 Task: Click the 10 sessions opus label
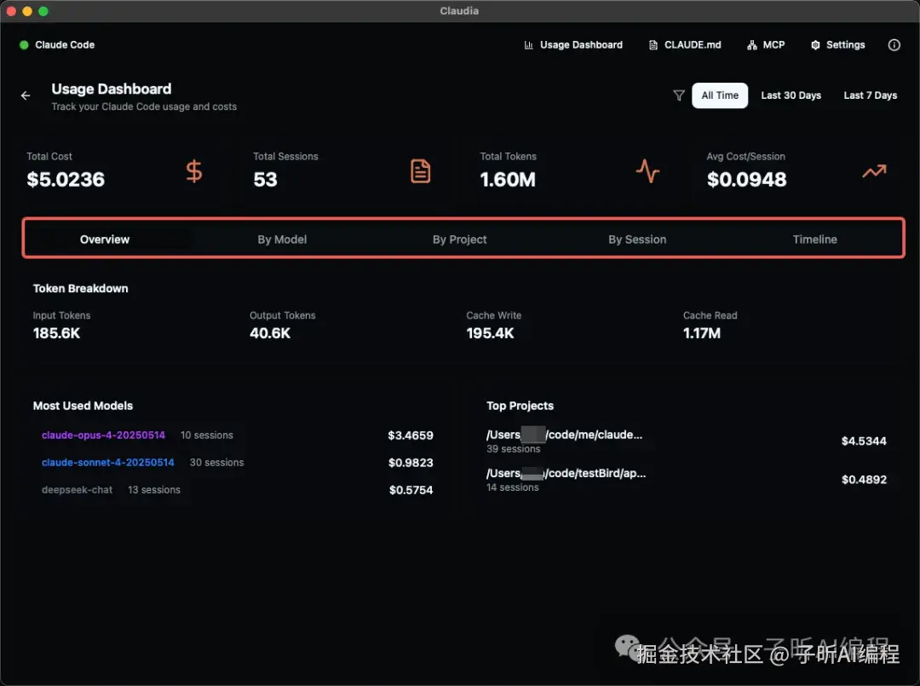tap(206, 435)
